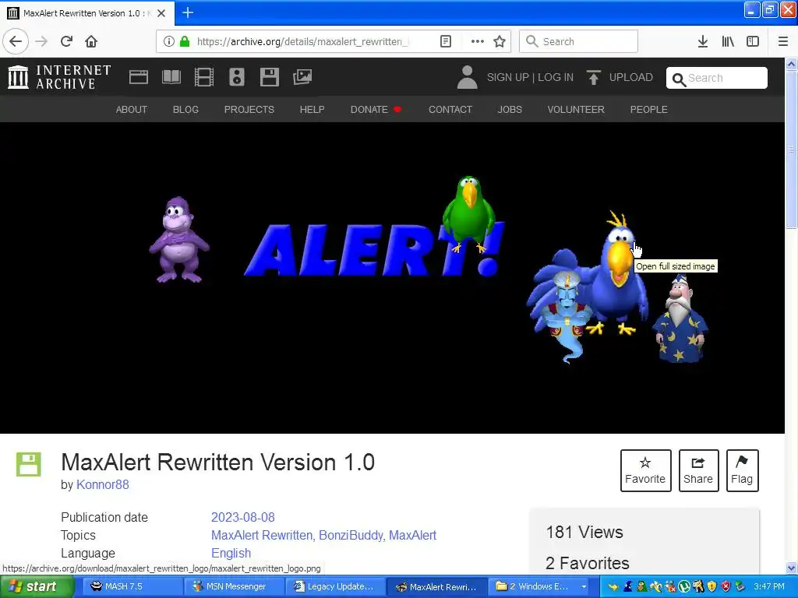Viewport: 798px width, 598px height.
Task: Click the "181 Views" text
Action: (x=584, y=532)
